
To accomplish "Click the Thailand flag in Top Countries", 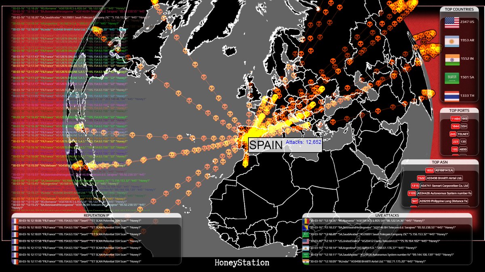I will pos(452,97).
